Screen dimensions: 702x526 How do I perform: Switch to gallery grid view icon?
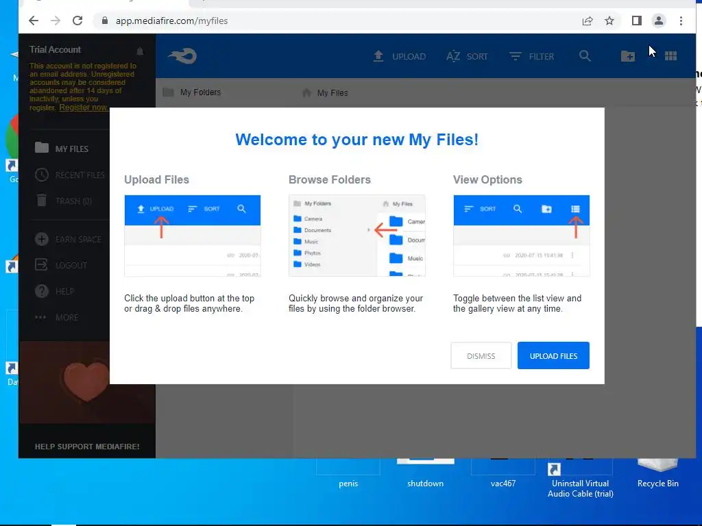670,56
